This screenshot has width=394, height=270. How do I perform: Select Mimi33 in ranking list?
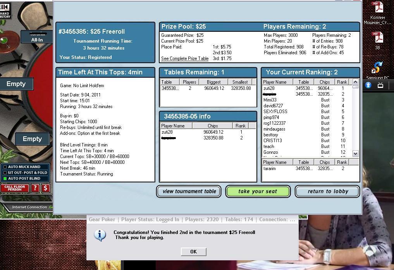pyautogui.click(x=306, y=100)
